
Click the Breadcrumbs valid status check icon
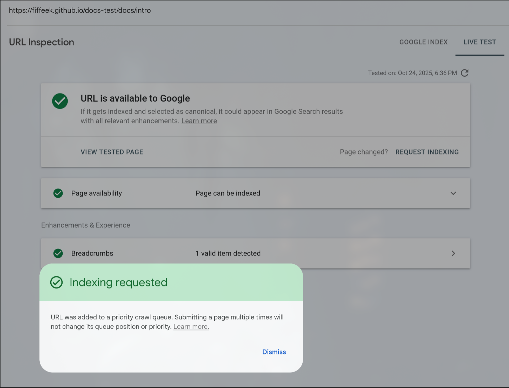[x=58, y=253]
